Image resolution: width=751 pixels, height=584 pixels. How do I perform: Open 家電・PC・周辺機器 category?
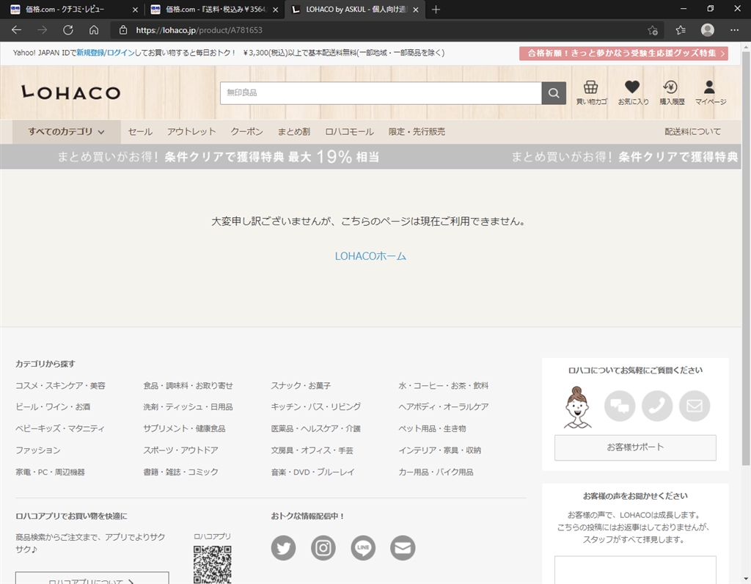tap(51, 472)
